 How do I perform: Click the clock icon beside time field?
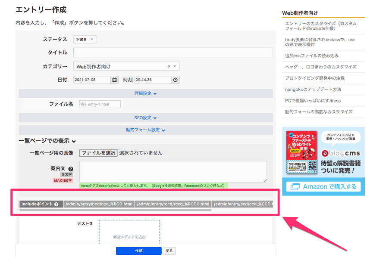[x=175, y=80]
